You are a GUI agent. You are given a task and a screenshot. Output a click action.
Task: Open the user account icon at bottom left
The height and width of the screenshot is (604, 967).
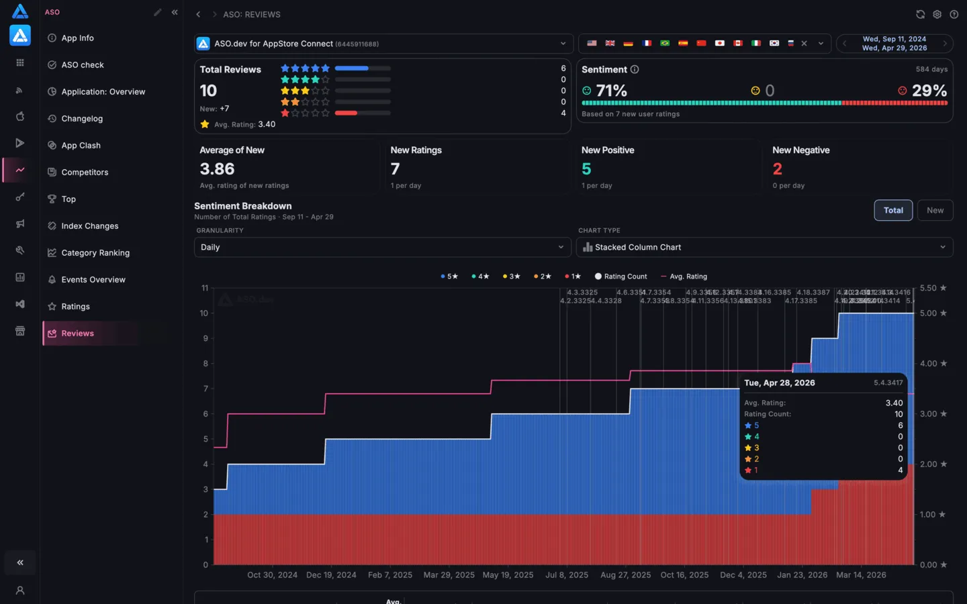pos(20,591)
